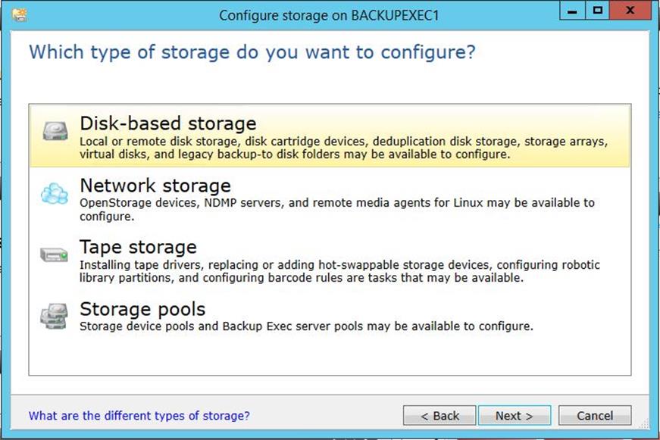
Task: Click the description about Backup Exec server pools
Action: tap(306, 326)
